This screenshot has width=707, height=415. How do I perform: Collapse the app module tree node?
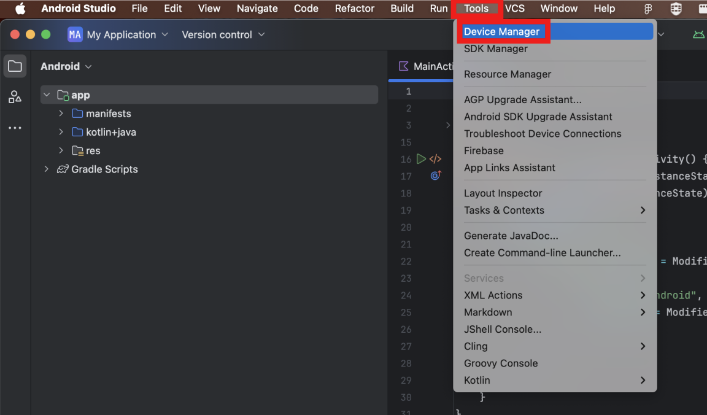tap(47, 95)
